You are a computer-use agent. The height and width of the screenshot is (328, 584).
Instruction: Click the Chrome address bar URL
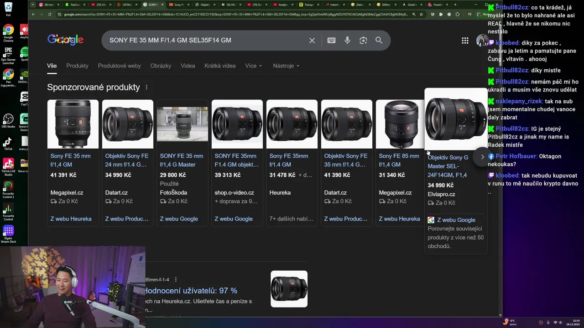coord(236,14)
